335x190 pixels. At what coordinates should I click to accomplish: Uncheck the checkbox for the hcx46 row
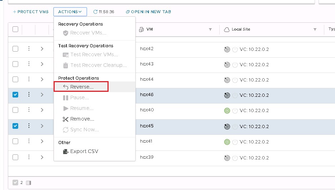coord(15,95)
